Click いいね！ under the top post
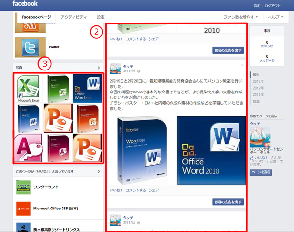Viewport: 294px width, 232px height. (116, 39)
